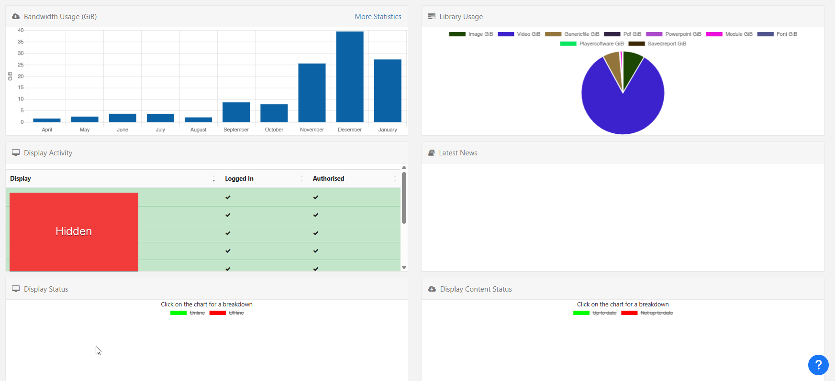Click the Library Usage panel icon

tap(432, 17)
